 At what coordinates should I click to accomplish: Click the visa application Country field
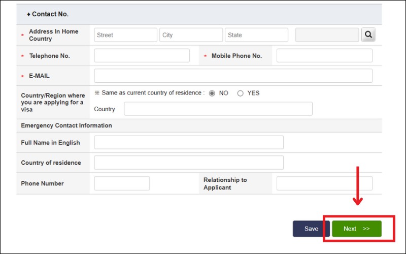[x=218, y=109]
